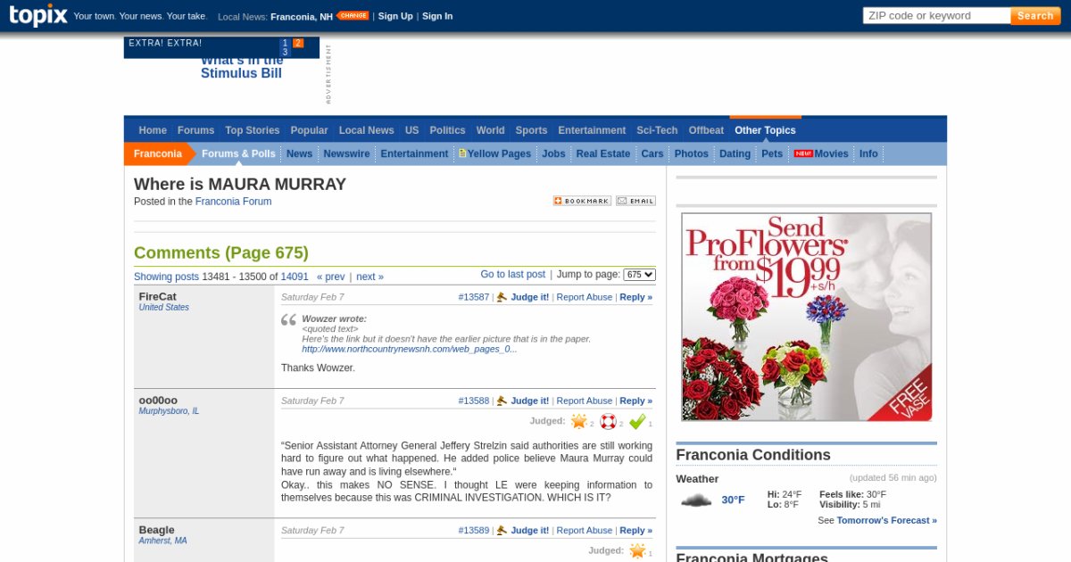Open the Info subtab
This screenshot has width=1071, height=562.
click(x=868, y=153)
